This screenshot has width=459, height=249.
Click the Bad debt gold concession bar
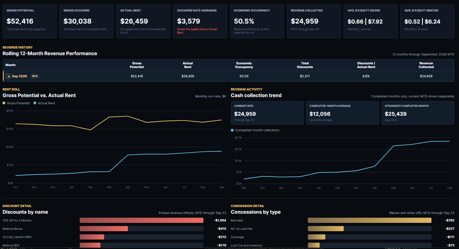tap(369, 220)
